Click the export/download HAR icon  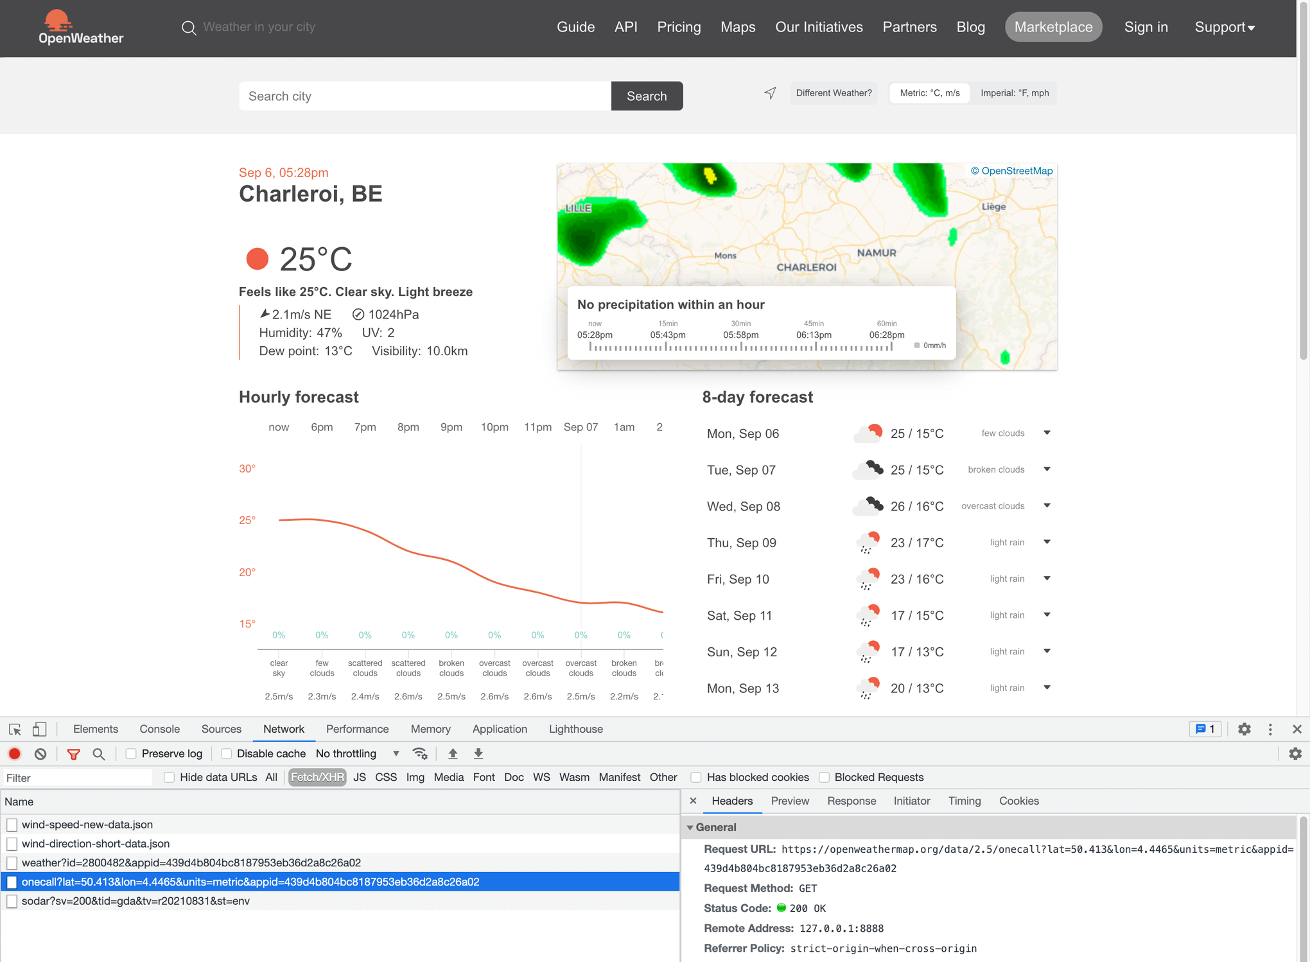[x=478, y=753]
